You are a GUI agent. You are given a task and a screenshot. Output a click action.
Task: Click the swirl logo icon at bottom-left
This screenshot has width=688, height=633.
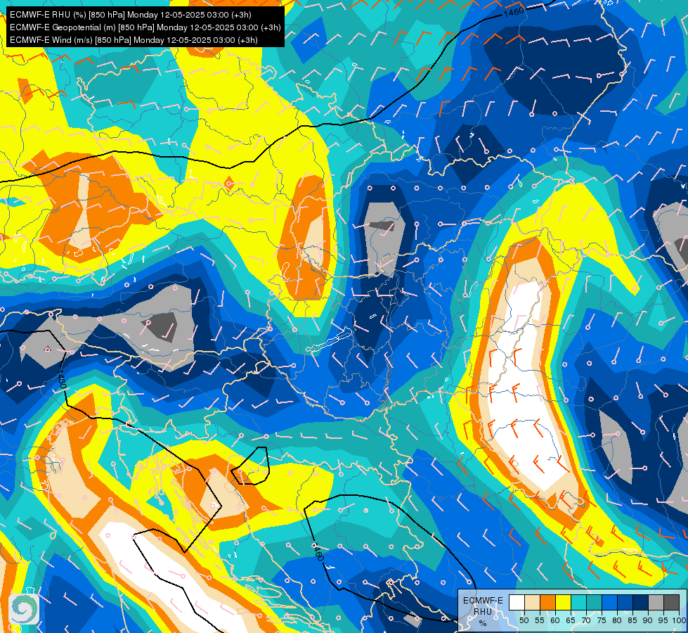coord(24,608)
